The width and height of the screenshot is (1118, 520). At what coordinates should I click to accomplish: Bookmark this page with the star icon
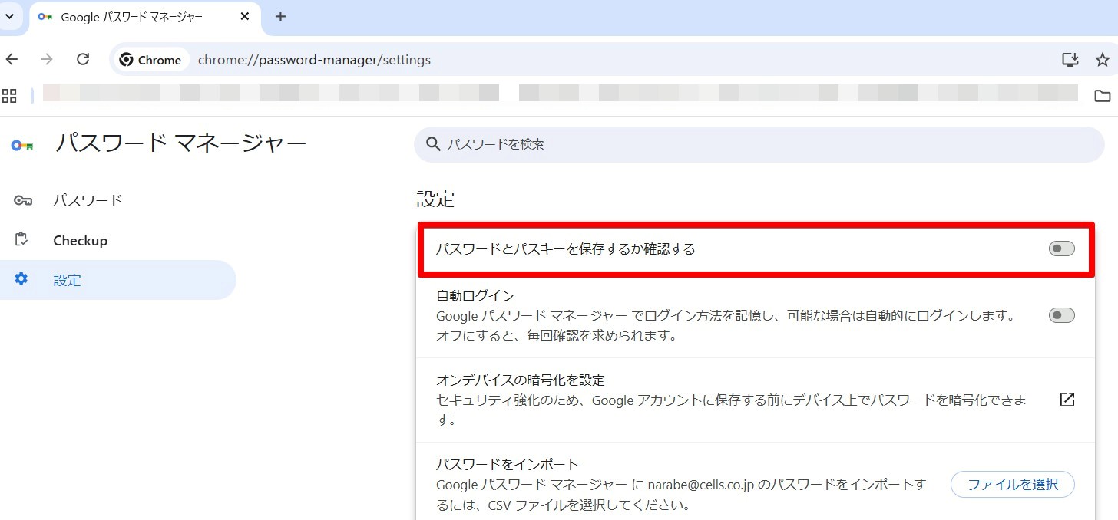pyautogui.click(x=1103, y=60)
